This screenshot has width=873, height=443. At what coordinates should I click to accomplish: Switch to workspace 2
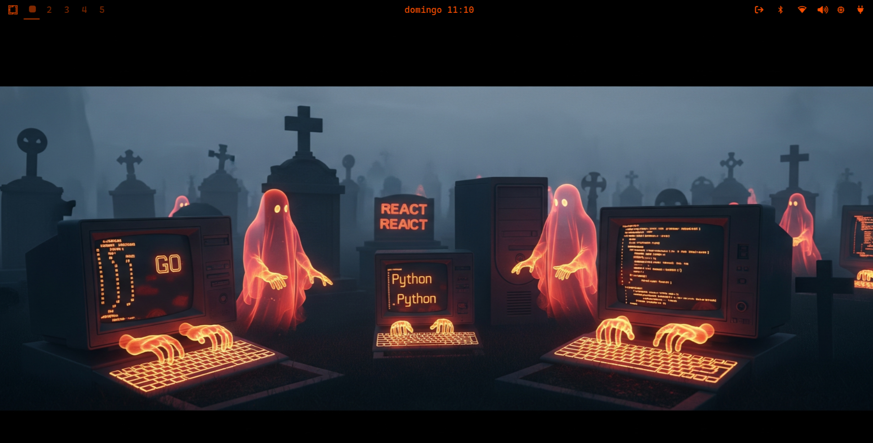click(49, 10)
